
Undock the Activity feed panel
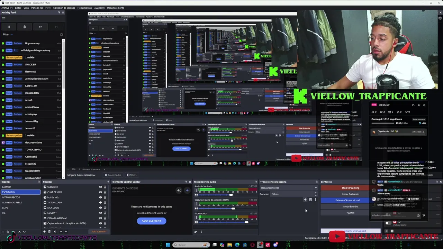coord(60,12)
